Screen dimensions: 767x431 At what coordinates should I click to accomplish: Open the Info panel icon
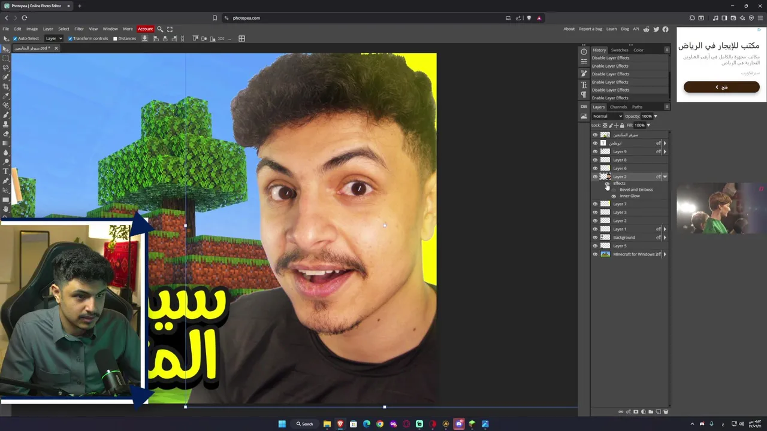[584, 52]
